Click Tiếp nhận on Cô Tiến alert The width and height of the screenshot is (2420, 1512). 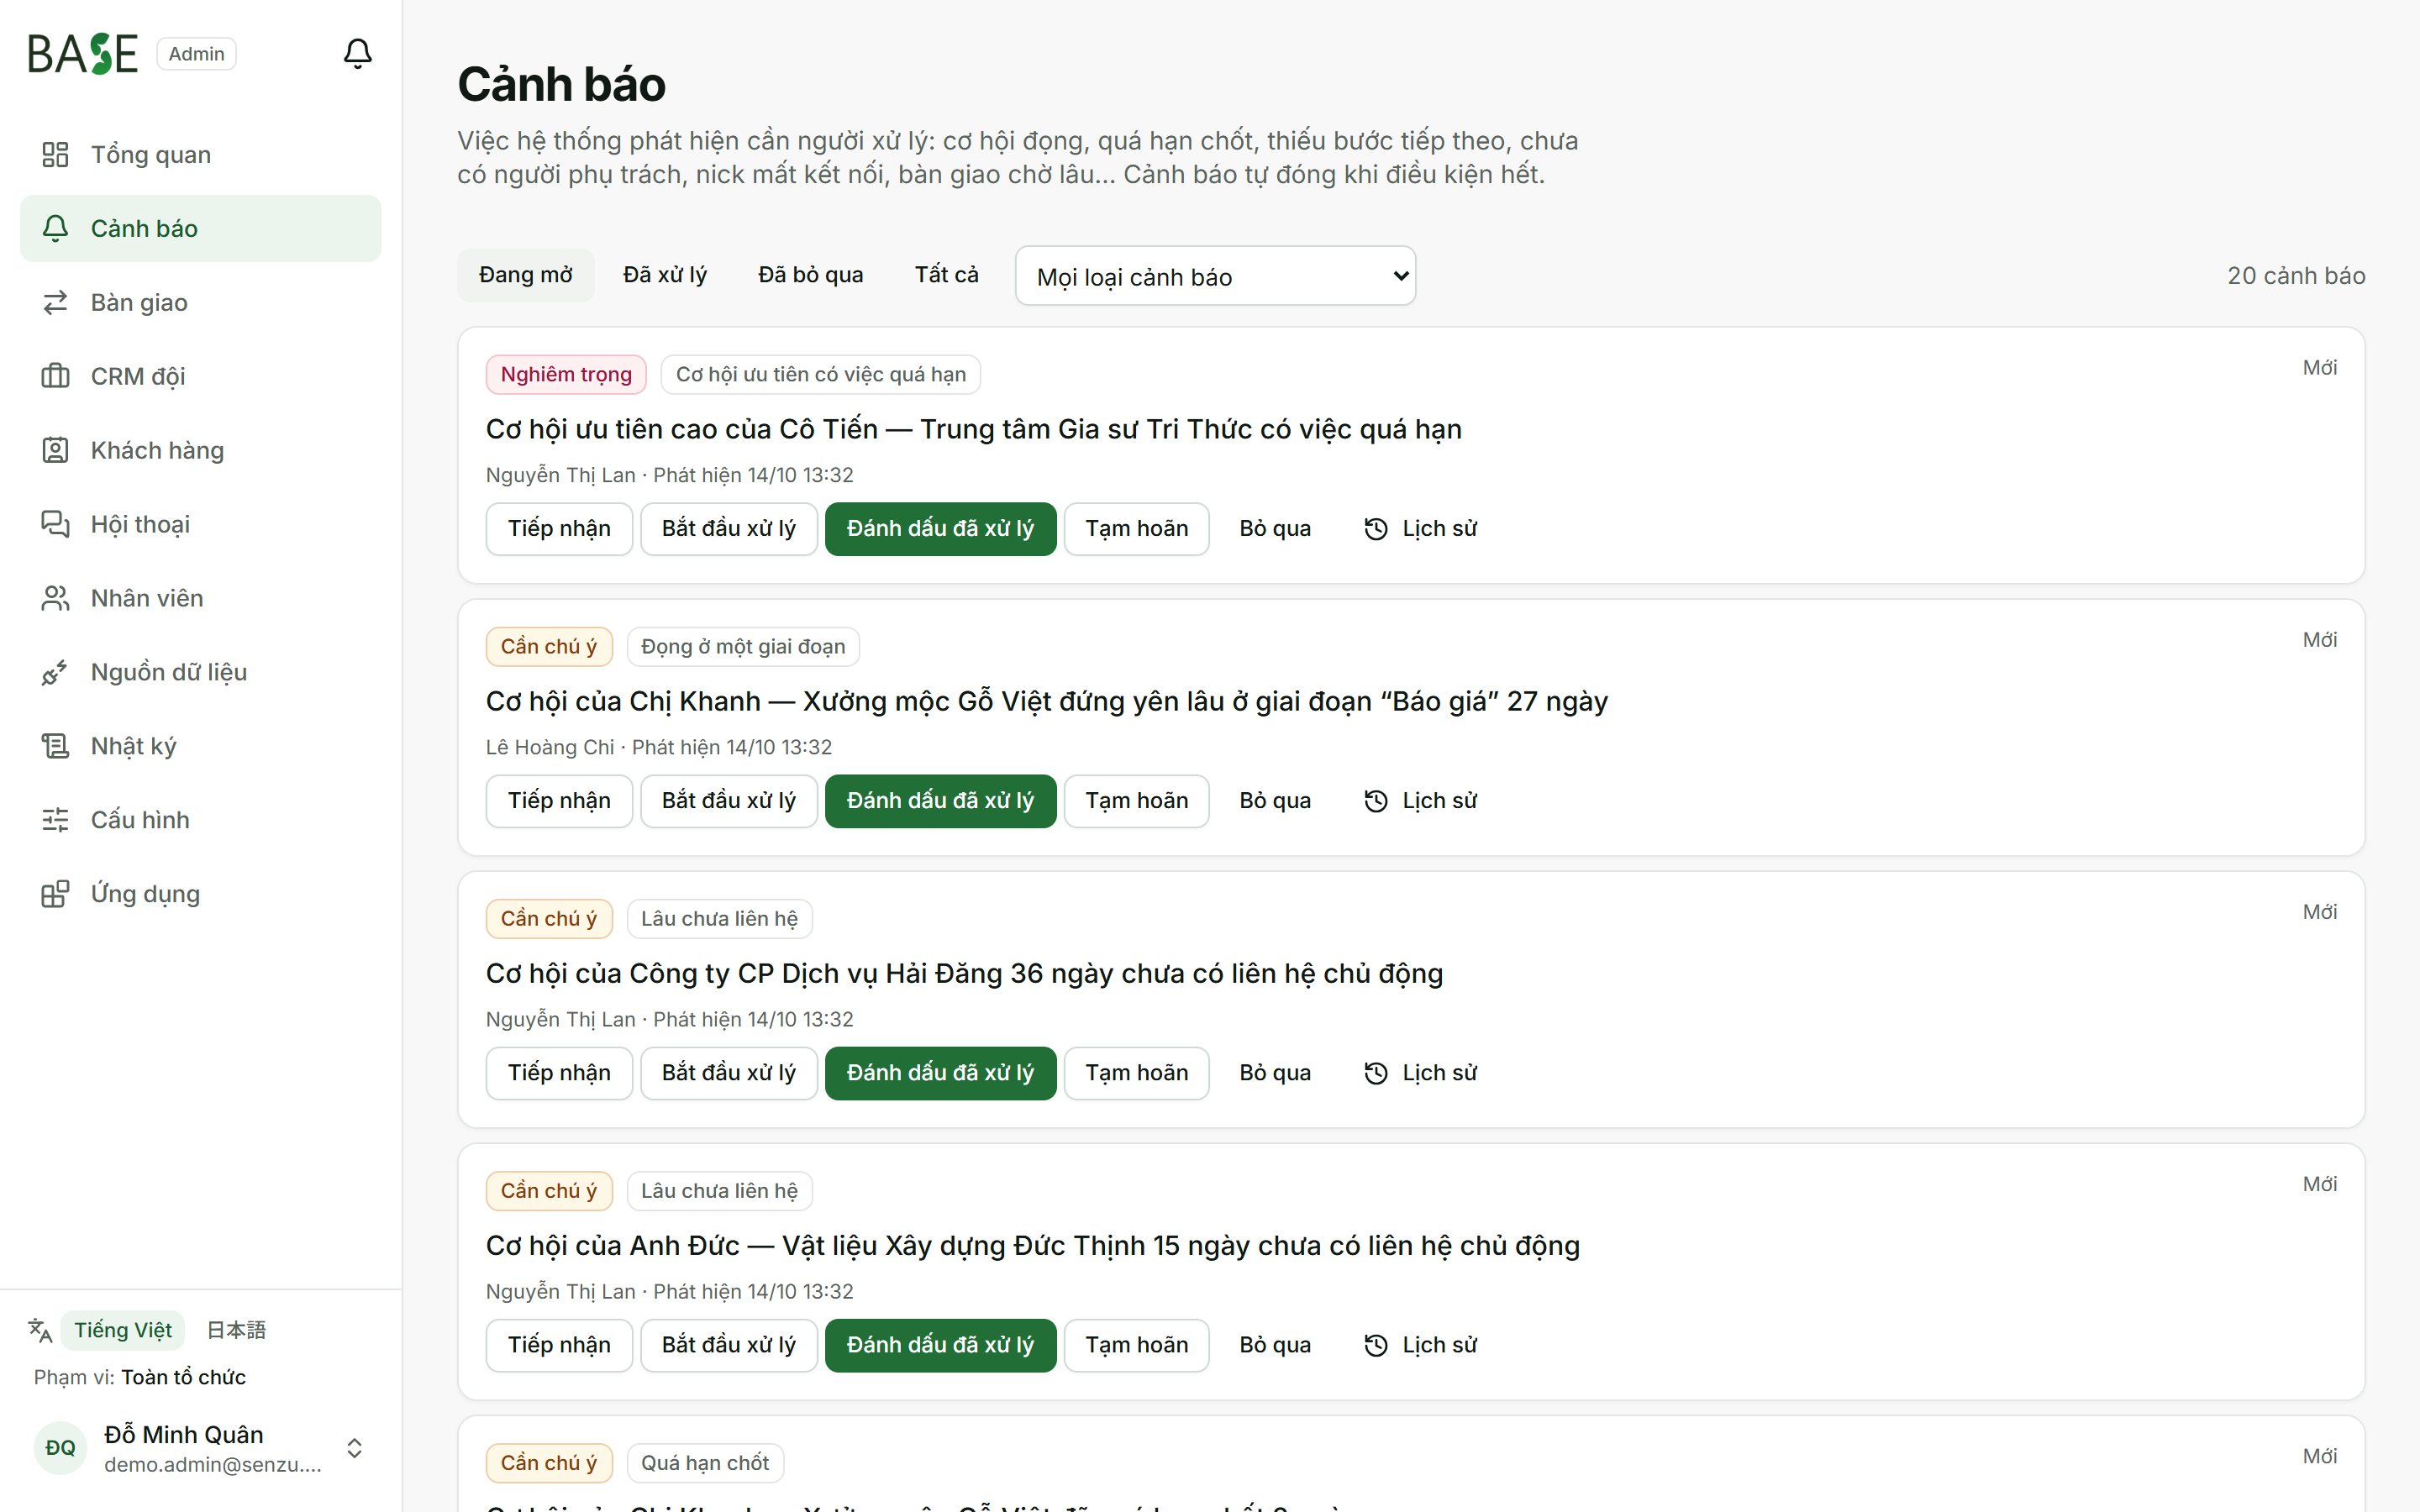559,529
